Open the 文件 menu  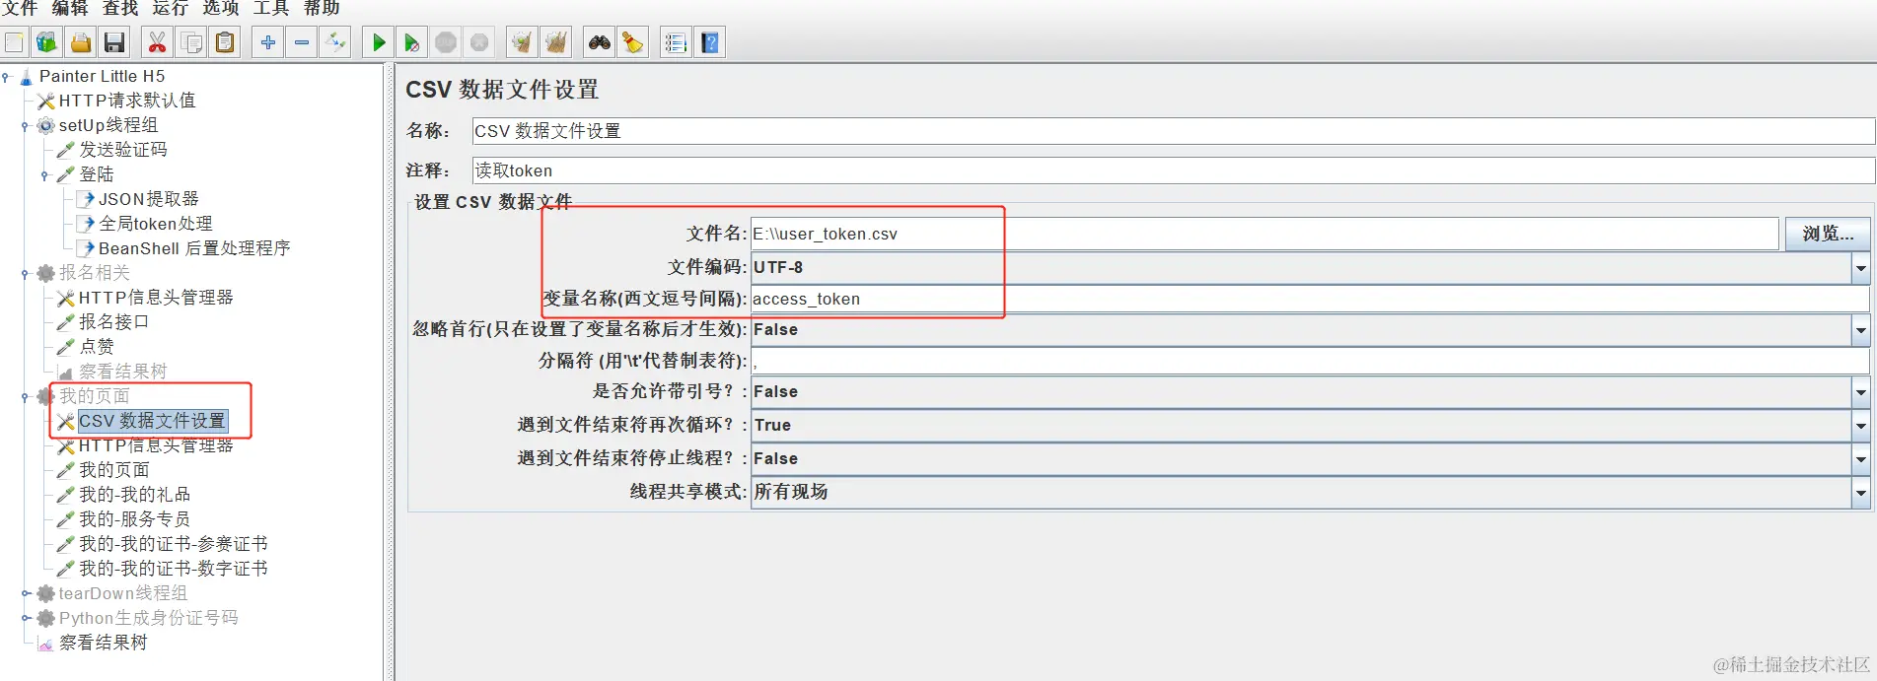20,9
